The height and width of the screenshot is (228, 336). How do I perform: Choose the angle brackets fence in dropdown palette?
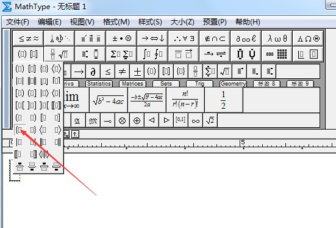click(56, 68)
